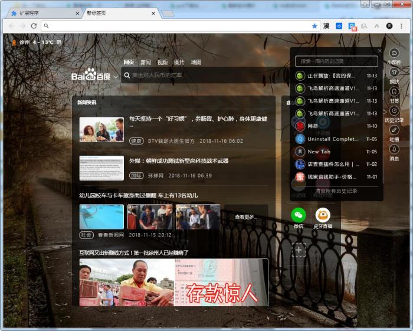Open history entry 店查查插件怎么用
The image size is (413, 331).
(x=336, y=164)
